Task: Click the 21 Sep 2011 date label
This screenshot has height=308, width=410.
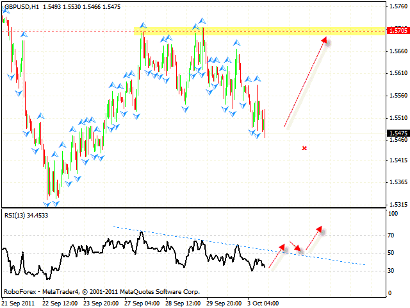Action: click(19, 302)
